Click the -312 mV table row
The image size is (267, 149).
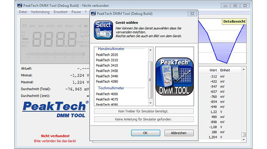point(220,76)
